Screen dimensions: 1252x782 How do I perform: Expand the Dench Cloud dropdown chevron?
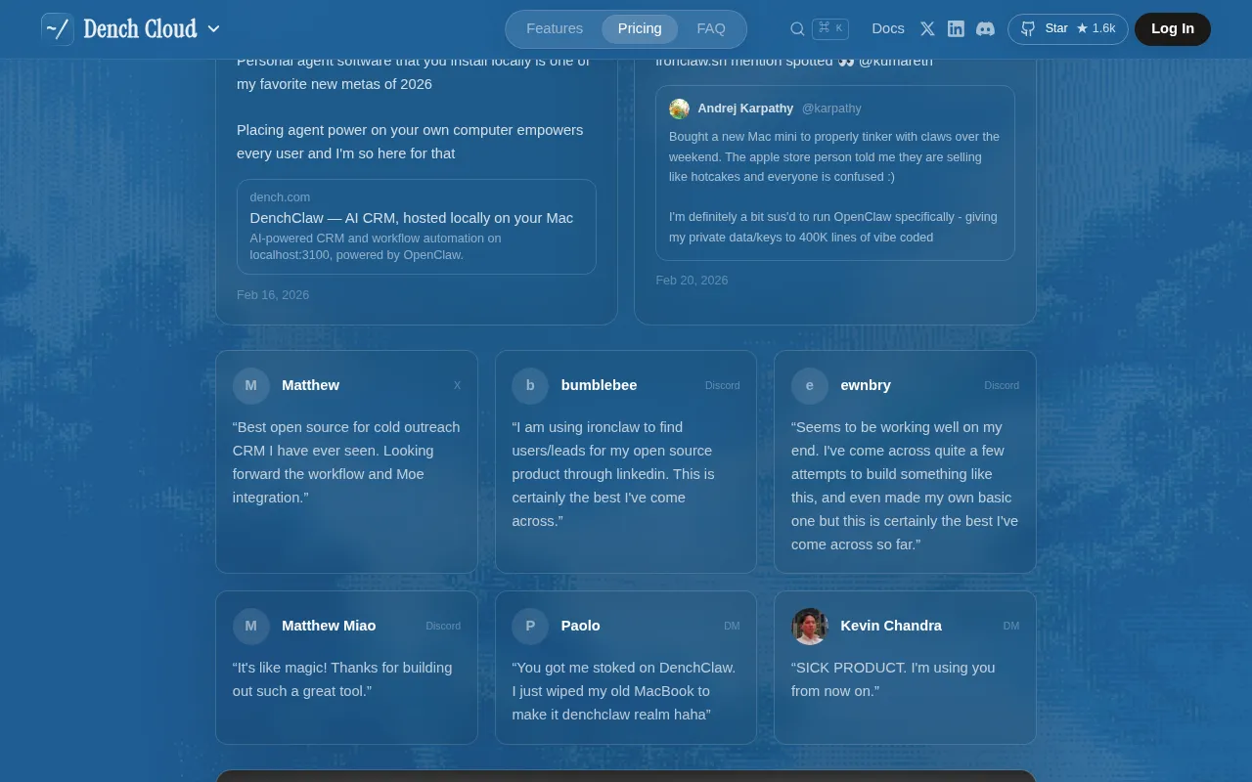(214, 29)
